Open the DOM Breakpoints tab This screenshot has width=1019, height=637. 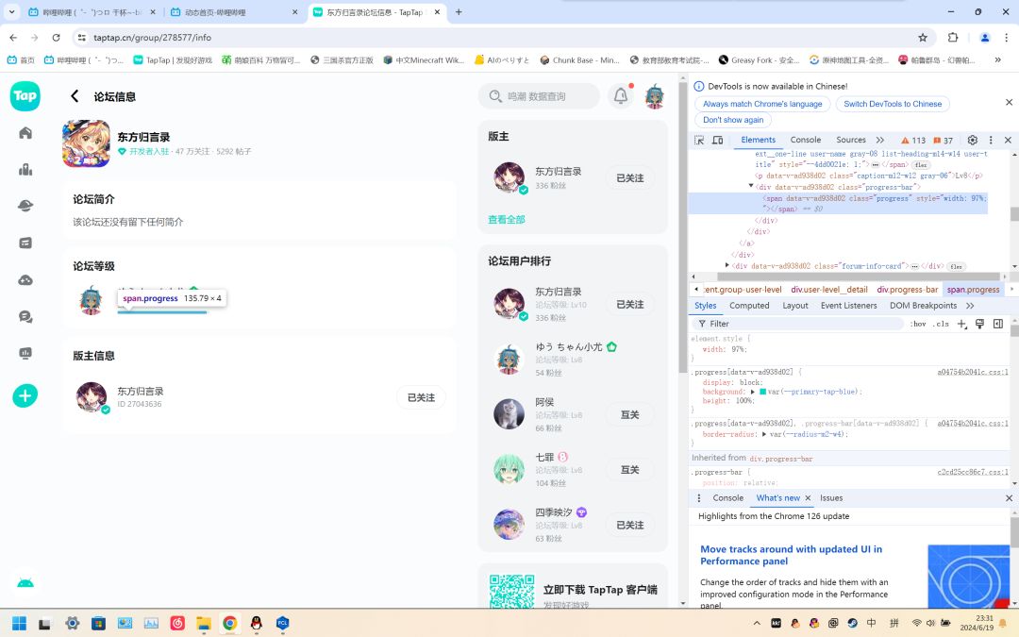[923, 306]
